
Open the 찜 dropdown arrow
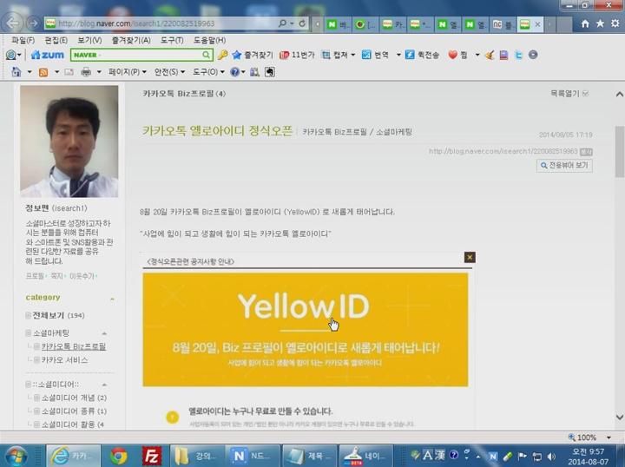tap(477, 55)
